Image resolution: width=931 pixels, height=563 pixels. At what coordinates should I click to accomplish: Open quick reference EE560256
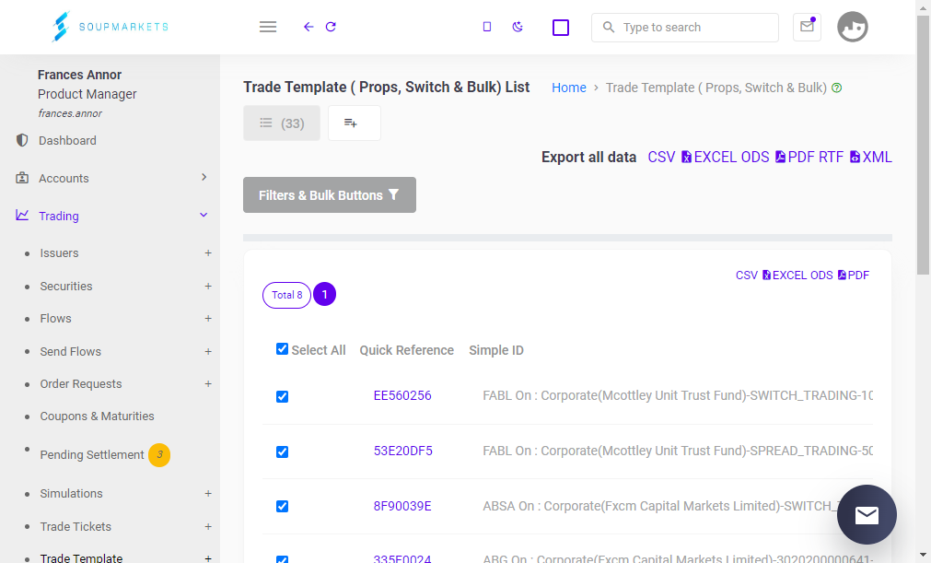402,395
